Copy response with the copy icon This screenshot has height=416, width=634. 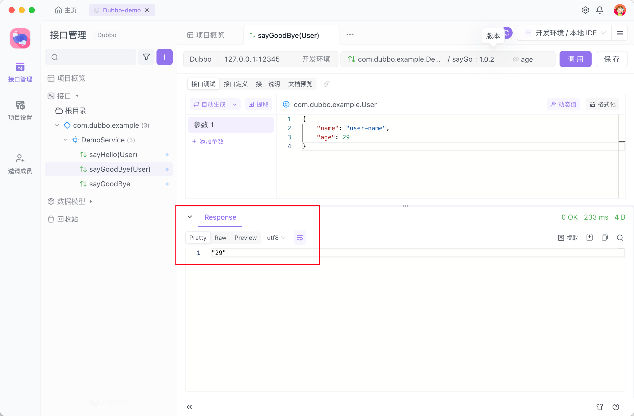(604, 238)
